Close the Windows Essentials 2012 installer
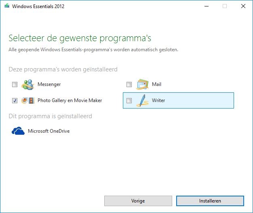The width and height of the screenshot is (253, 213). pyautogui.click(x=243, y=6)
